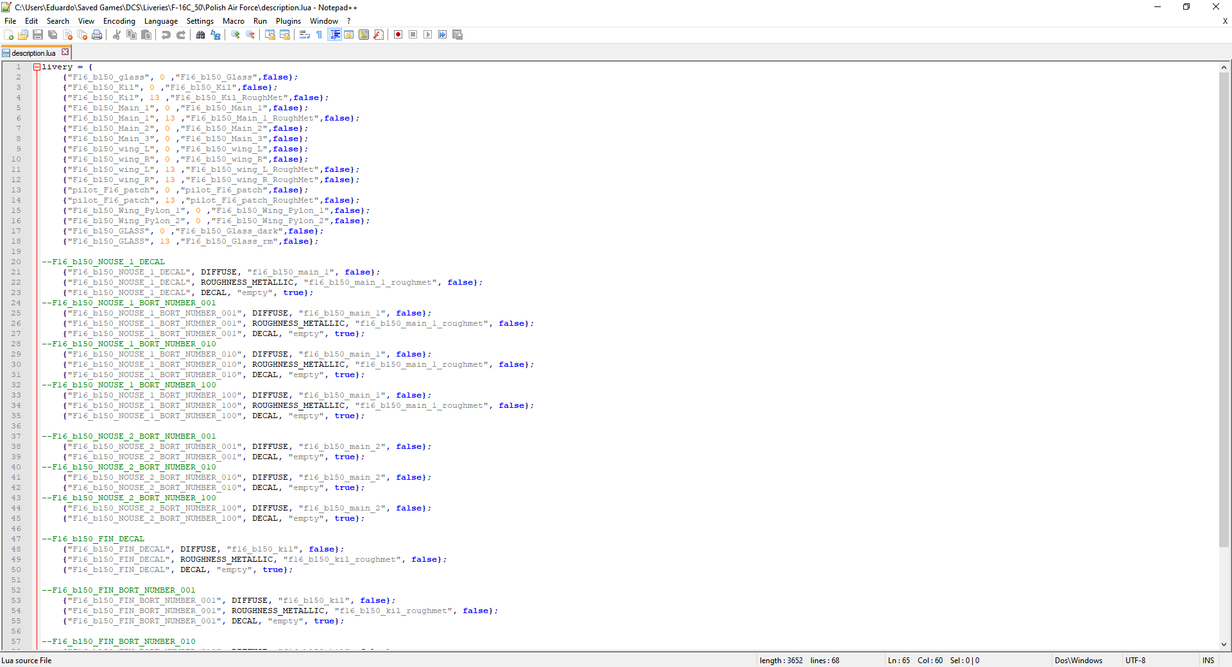
Task: Toggle the INS insert mode indicator
Action: [1208, 661]
